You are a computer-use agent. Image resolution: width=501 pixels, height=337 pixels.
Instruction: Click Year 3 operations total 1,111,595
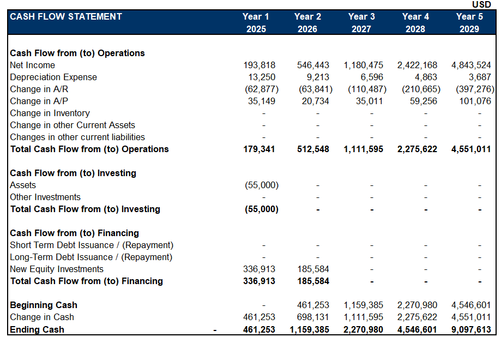coord(364,149)
